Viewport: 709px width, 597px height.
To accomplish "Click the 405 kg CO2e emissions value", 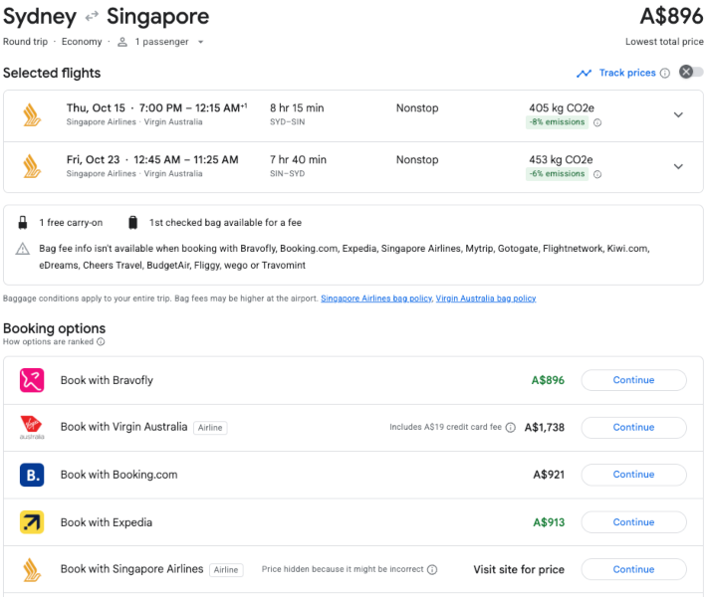I will (x=562, y=108).
